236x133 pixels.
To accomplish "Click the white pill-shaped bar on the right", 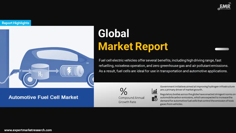I will [x=222, y=49].
